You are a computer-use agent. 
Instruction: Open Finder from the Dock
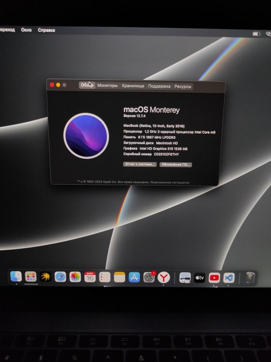[x=16, y=277]
